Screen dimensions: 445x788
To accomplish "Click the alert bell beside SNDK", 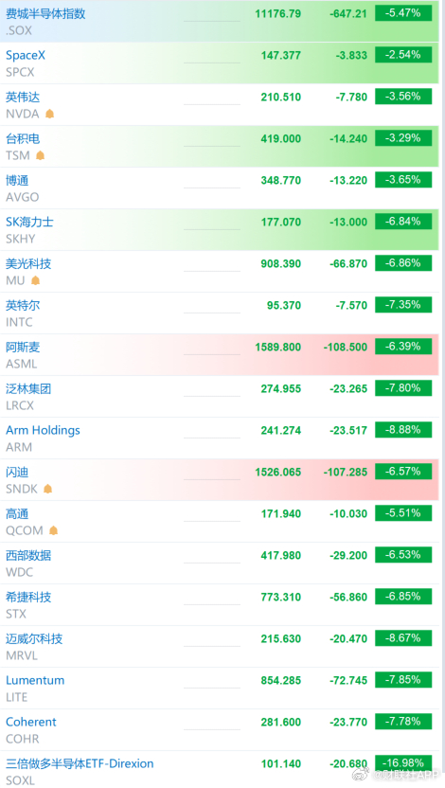I will 47,489.
